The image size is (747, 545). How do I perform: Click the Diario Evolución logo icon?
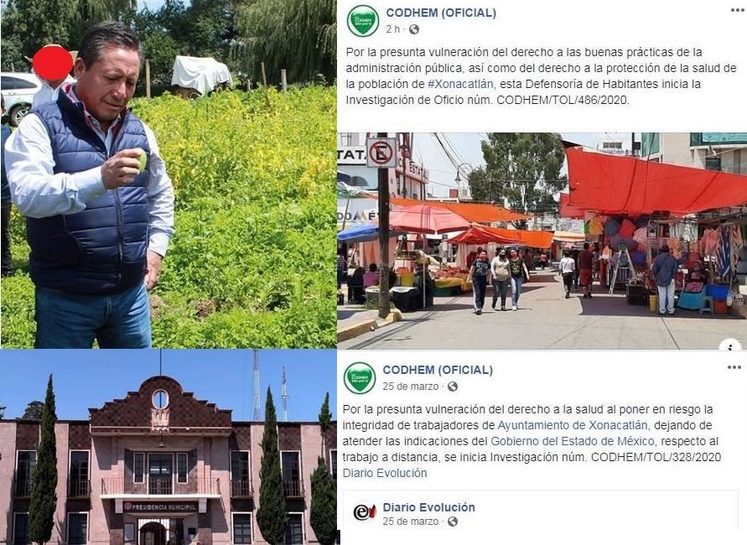pos(365,512)
